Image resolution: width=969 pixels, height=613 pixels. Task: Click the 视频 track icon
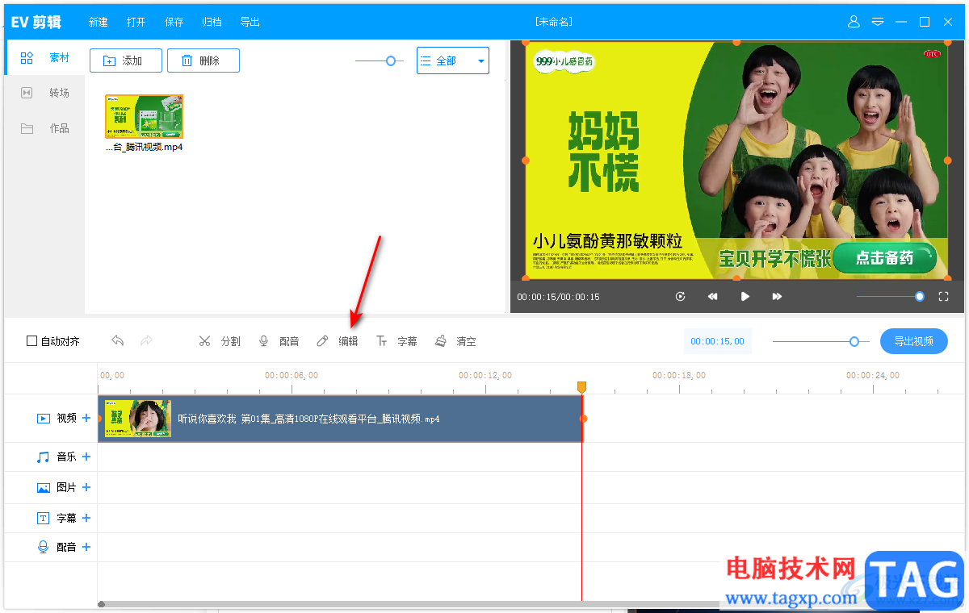point(44,419)
